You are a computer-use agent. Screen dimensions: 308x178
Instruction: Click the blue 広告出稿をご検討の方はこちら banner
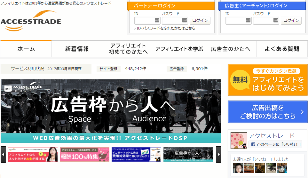[267, 112]
